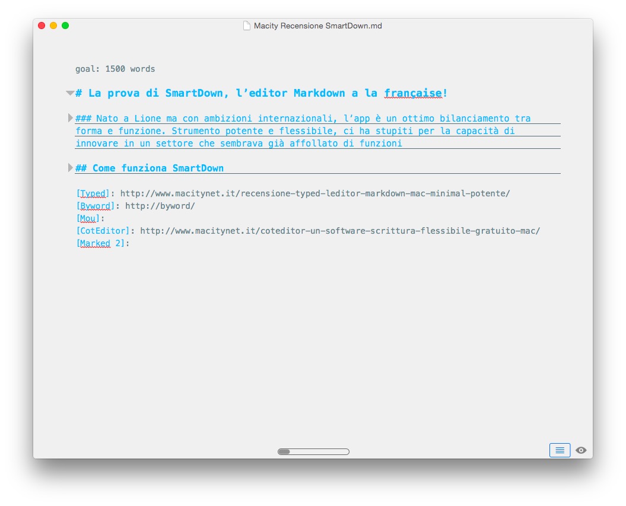Click the word-goal progress bar
The height and width of the screenshot is (506, 626).
(313, 452)
